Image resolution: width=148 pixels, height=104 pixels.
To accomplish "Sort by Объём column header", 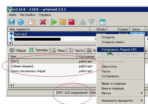I will pyautogui.click(x=98, y=29).
